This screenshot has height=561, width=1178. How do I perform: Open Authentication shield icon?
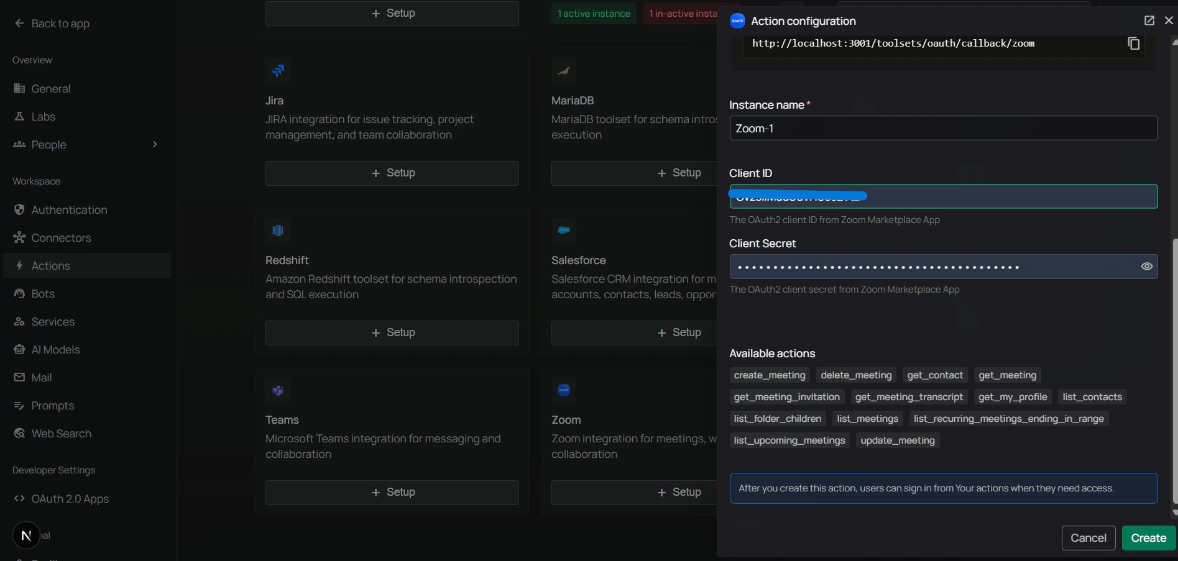click(x=19, y=209)
